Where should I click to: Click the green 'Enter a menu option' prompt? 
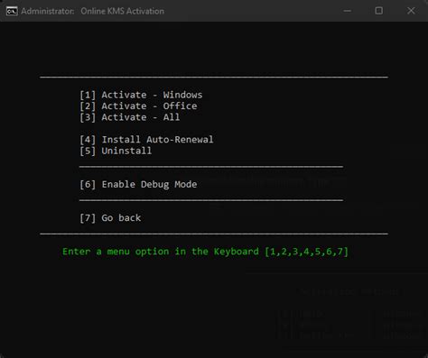click(x=205, y=252)
